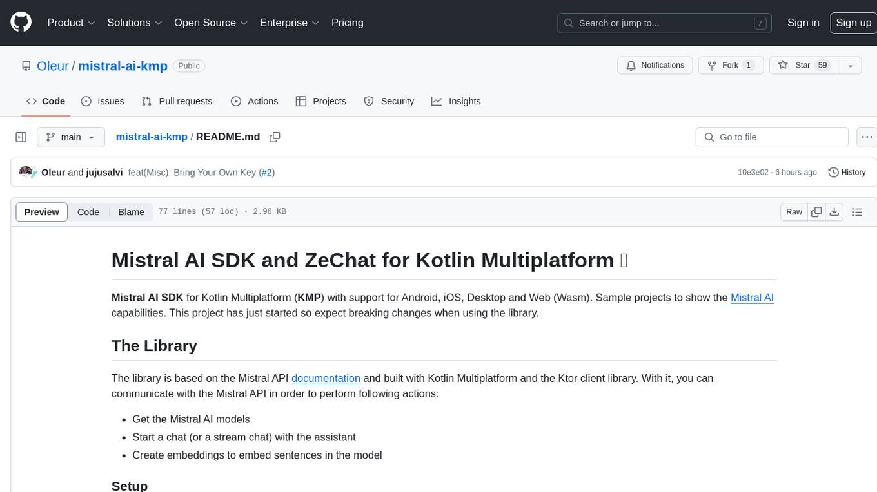Open pull request #2 link
The image size is (877, 492).
tap(266, 172)
